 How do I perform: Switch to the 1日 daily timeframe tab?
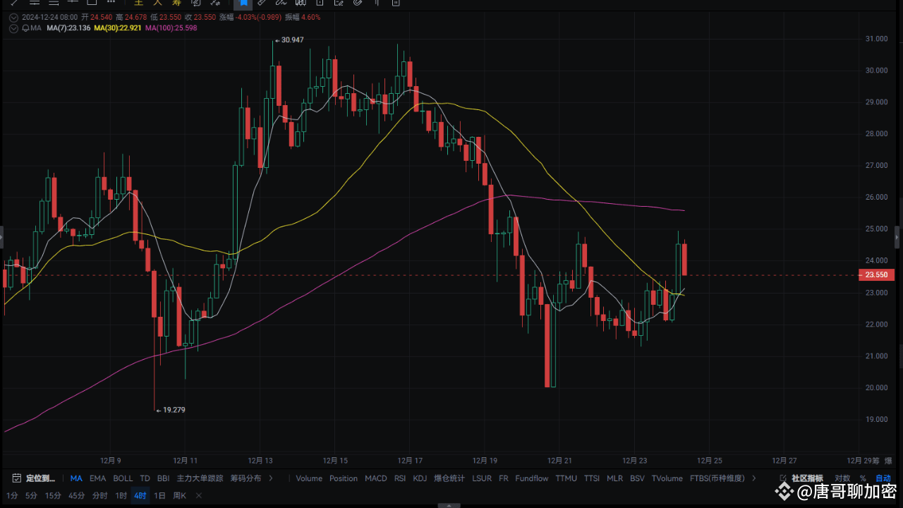click(x=159, y=495)
